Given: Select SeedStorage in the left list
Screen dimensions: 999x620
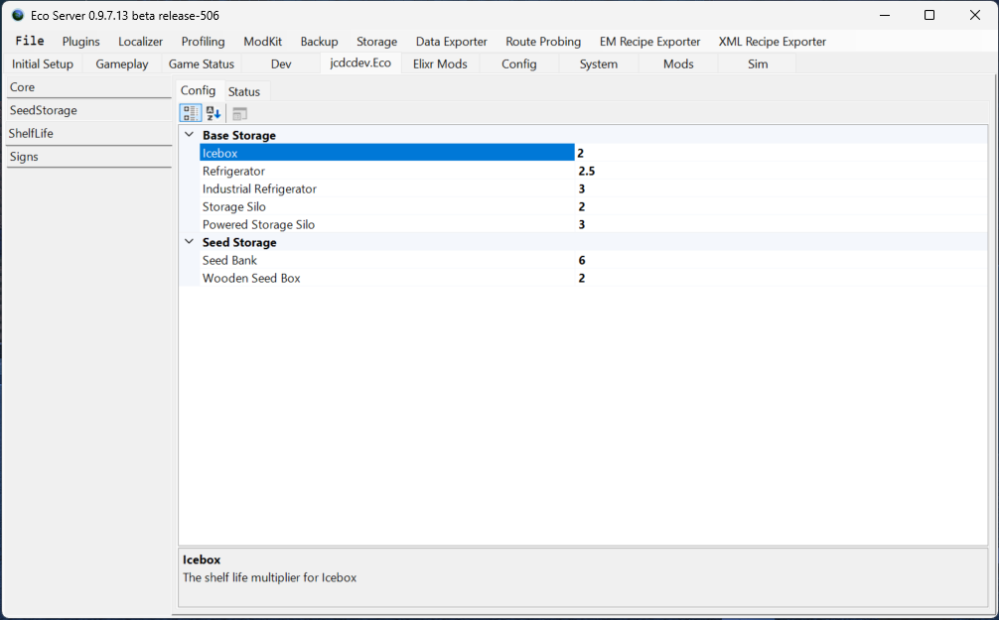Looking at the screenshot, I should 89,110.
